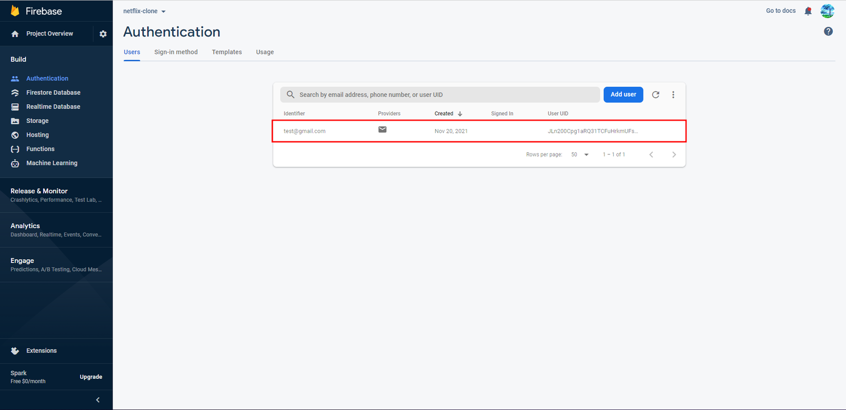
Task: Click the Providers column header
Action: tap(389, 114)
